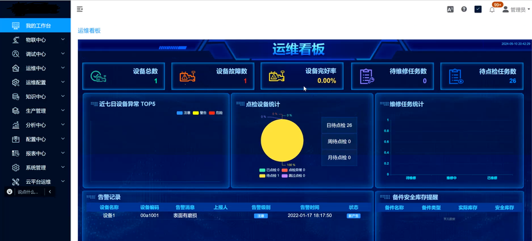Expand the 运维中心 sidebar menu
The image size is (532, 241).
[x=35, y=68]
